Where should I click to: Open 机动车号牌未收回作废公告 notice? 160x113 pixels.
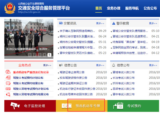pyautogui.click(x=76, y=94)
